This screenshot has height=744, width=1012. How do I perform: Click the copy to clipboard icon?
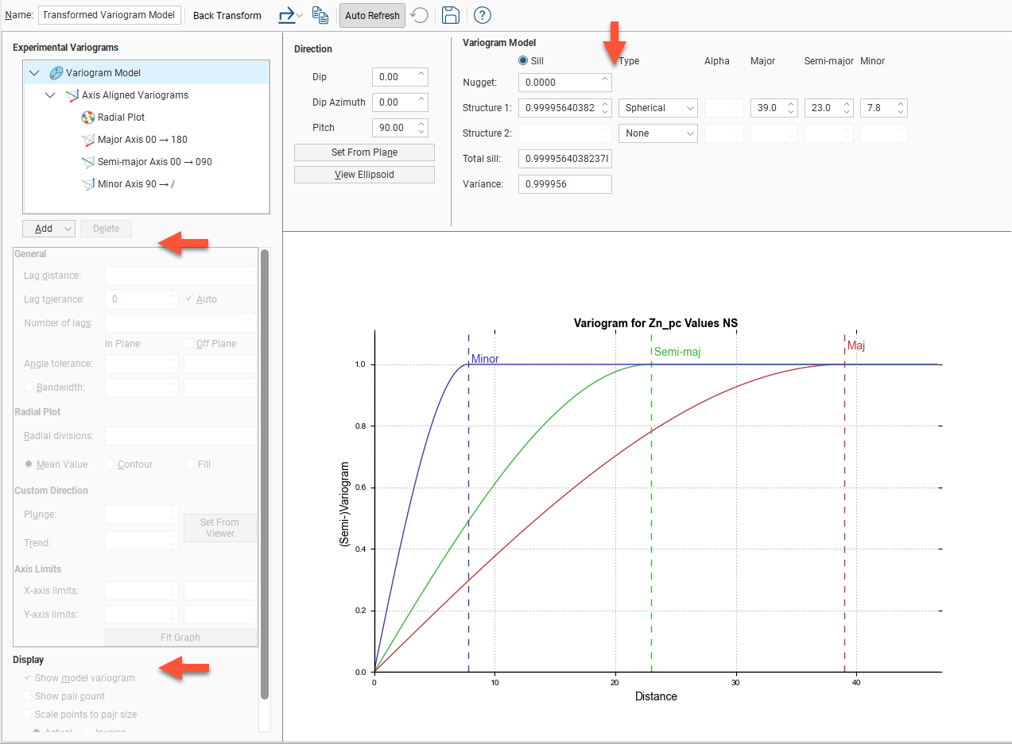coord(320,15)
